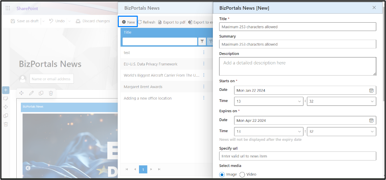This screenshot has width=386, height=180.
Task: Open the Starts on date calendar icon
Action: (371, 90)
